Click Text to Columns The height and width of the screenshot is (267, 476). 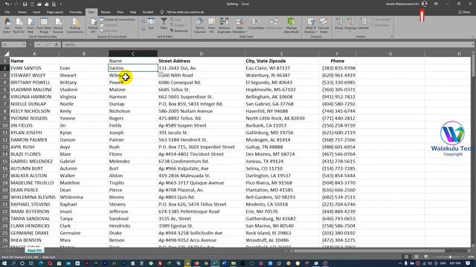[199, 25]
